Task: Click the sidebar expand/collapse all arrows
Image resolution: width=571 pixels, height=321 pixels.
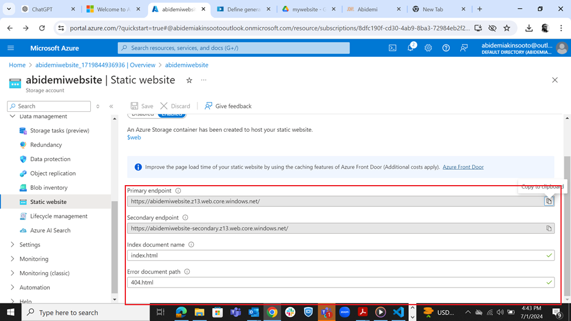Action: point(98,106)
